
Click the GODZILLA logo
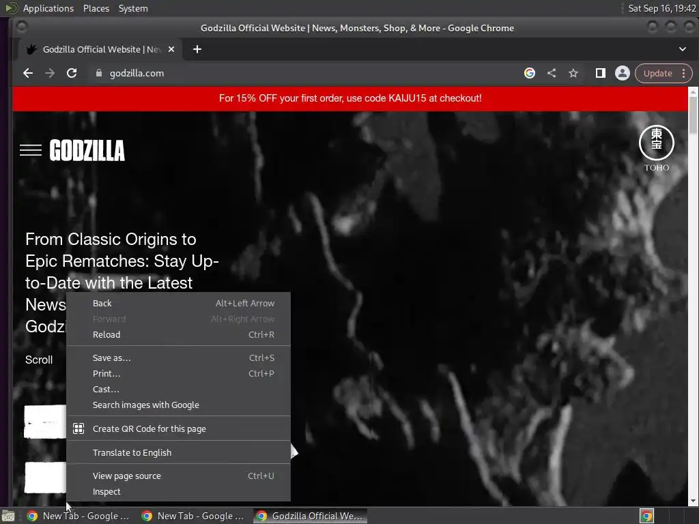[x=87, y=150]
